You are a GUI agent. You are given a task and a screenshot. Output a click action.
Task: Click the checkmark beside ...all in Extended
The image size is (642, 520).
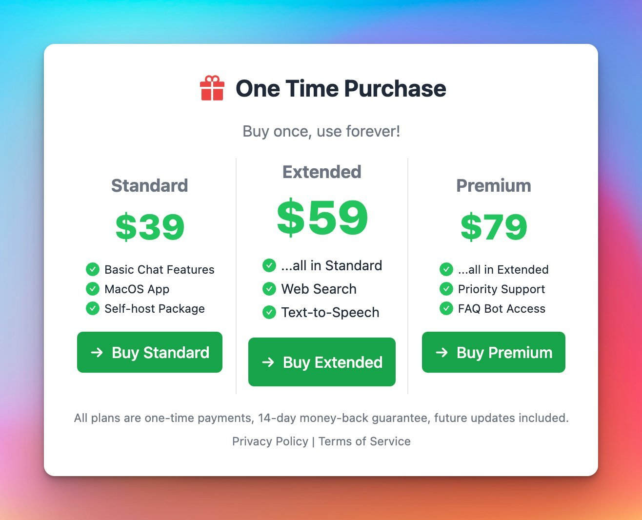tap(446, 269)
